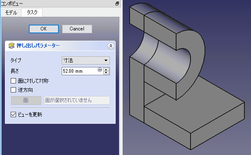The width and height of the screenshot is (251, 155).
Task: Uncheck ビューを更新 checkbox
Action: tap(13, 115)
